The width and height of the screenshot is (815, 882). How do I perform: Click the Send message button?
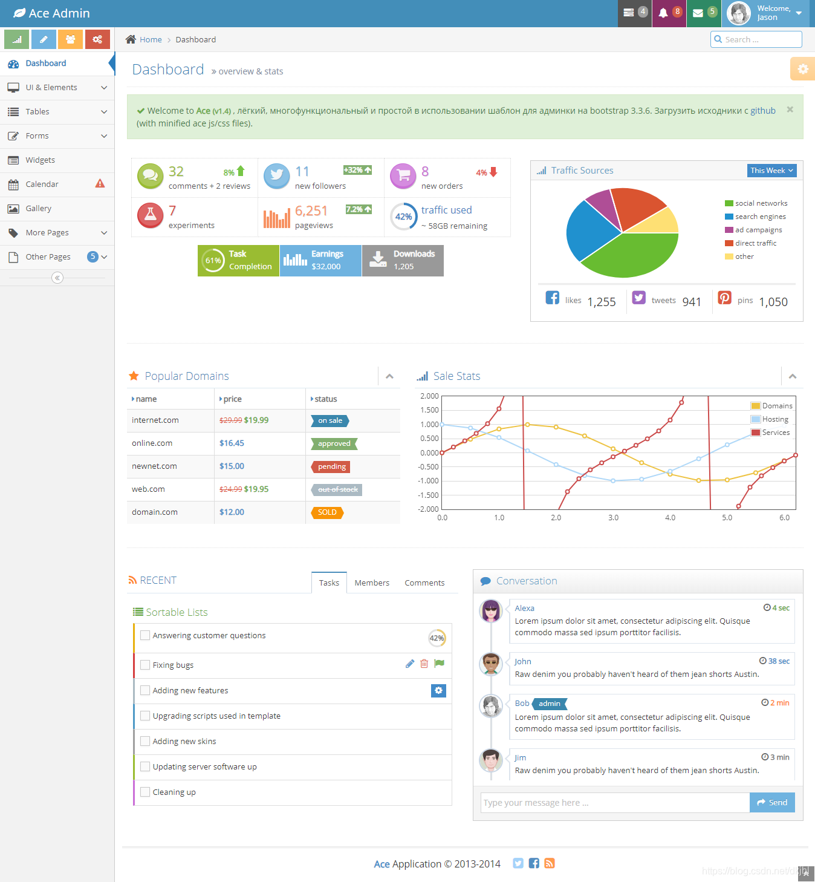click(772, 802)
